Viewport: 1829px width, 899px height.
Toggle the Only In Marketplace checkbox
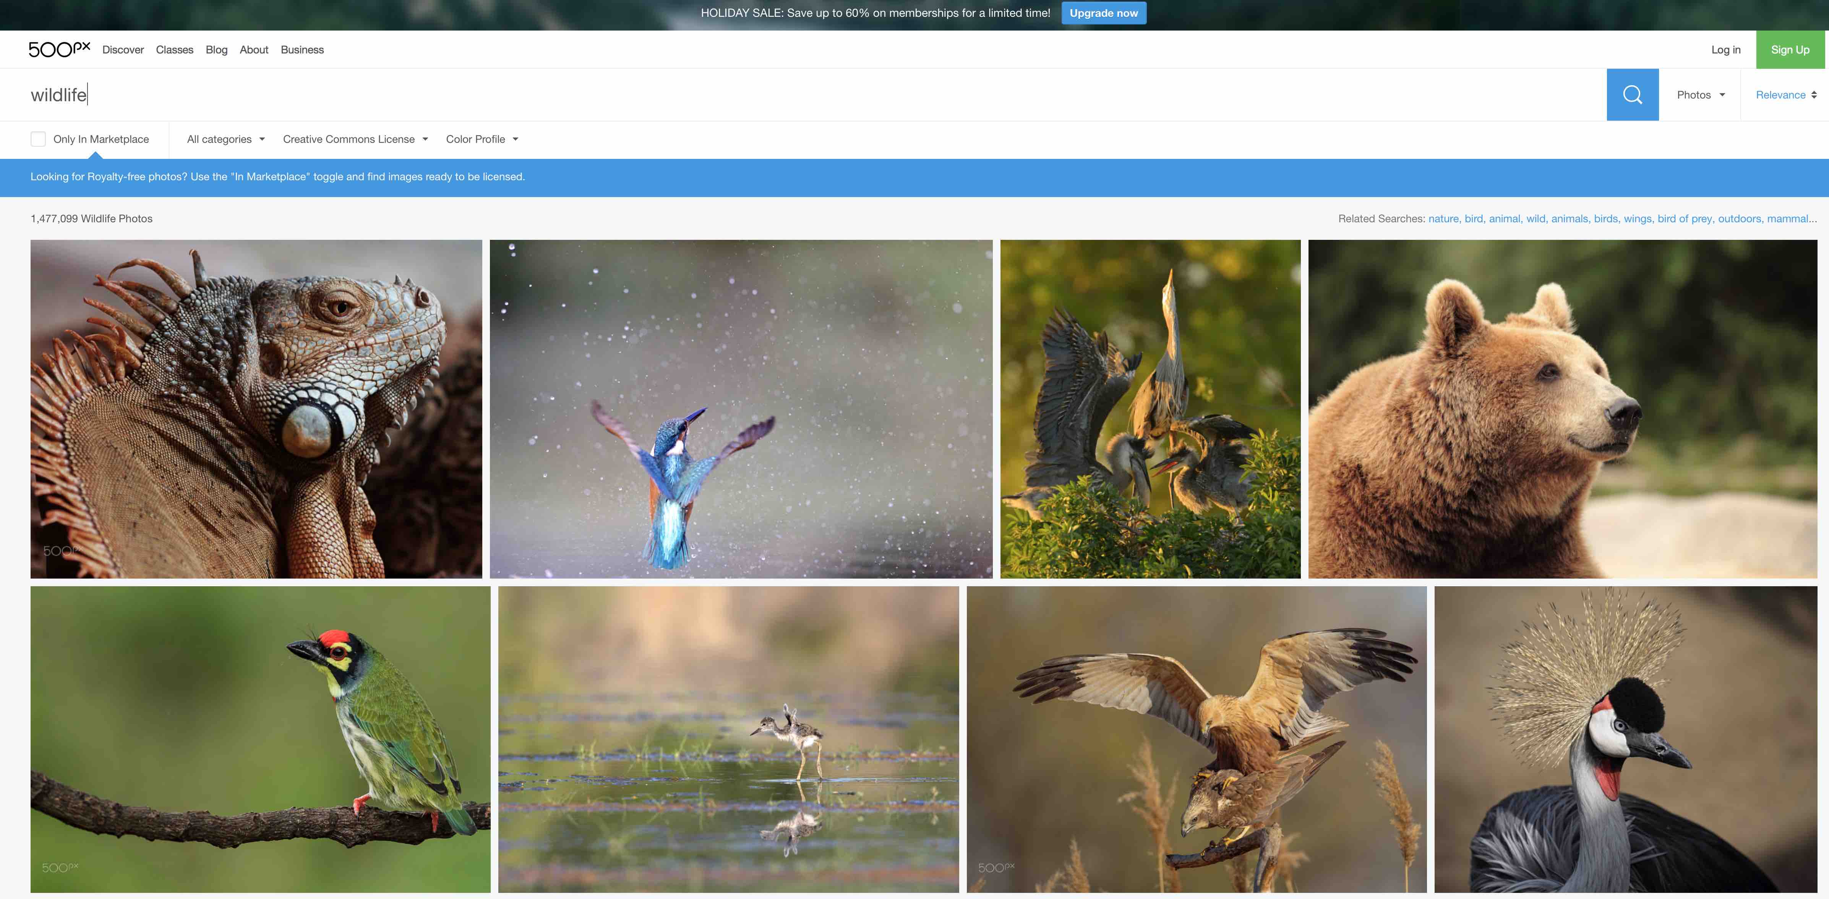[x=38, y=139]
